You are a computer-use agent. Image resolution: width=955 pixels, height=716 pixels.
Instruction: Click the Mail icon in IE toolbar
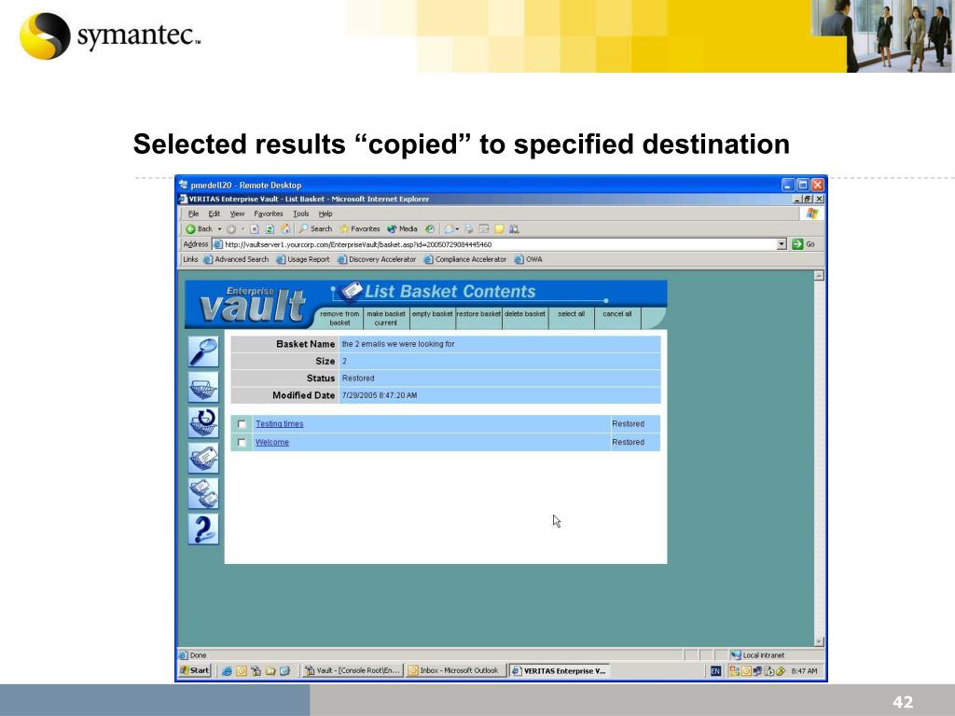click(449, 229)
